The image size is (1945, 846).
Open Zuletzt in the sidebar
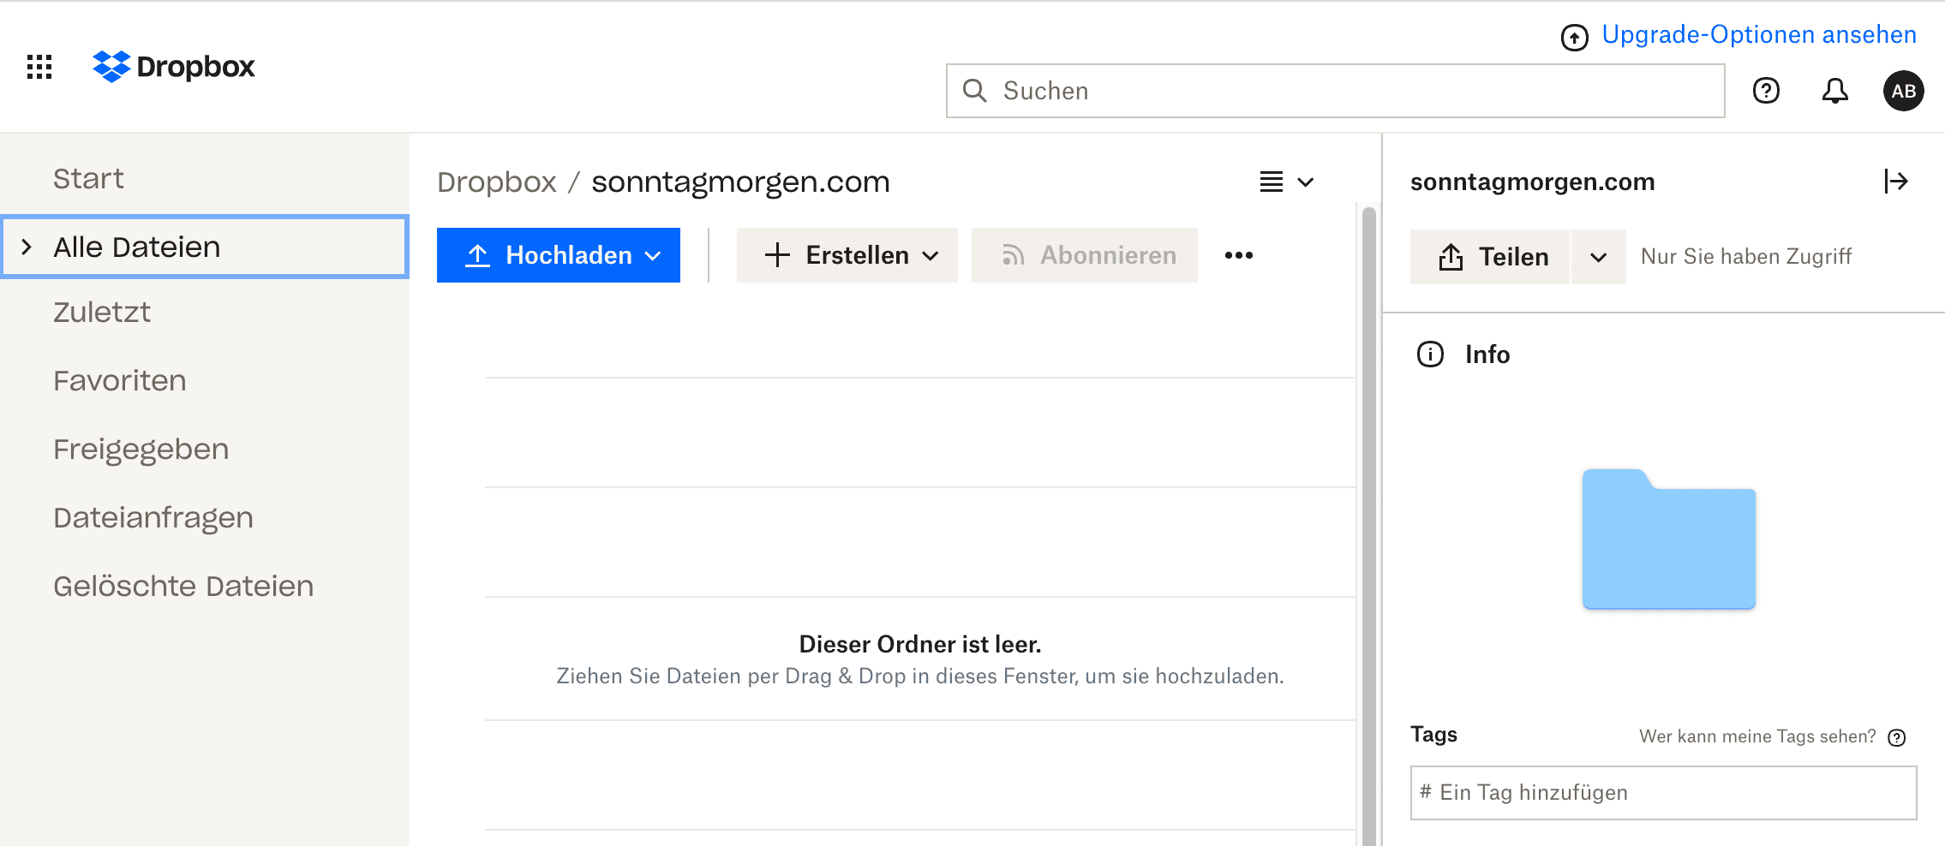102,312
